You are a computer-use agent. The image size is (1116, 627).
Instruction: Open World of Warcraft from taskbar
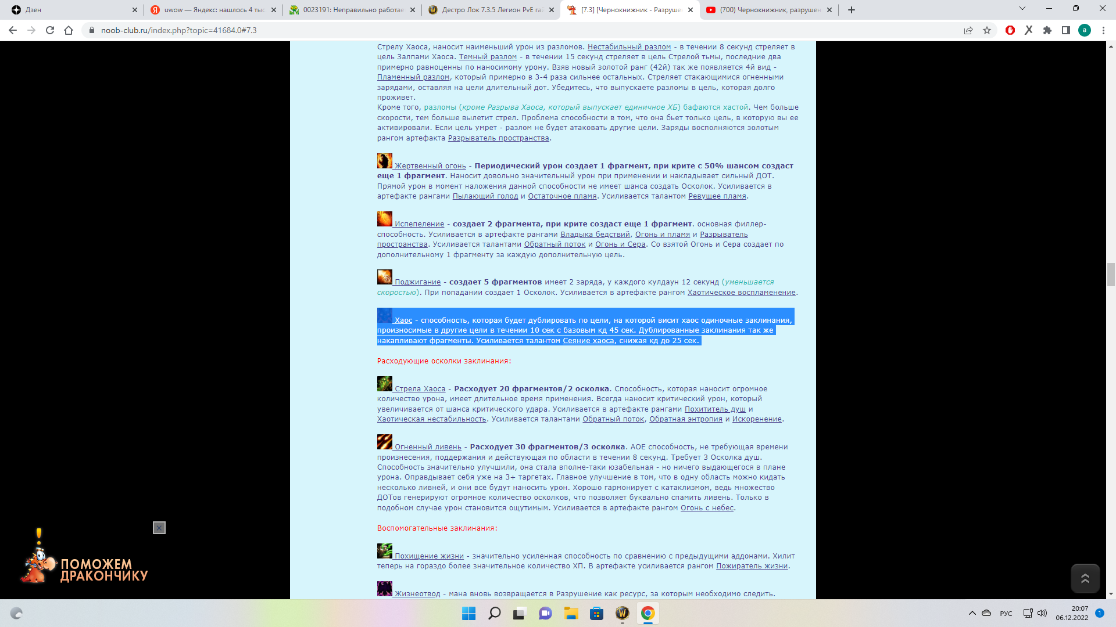(622, 613)
